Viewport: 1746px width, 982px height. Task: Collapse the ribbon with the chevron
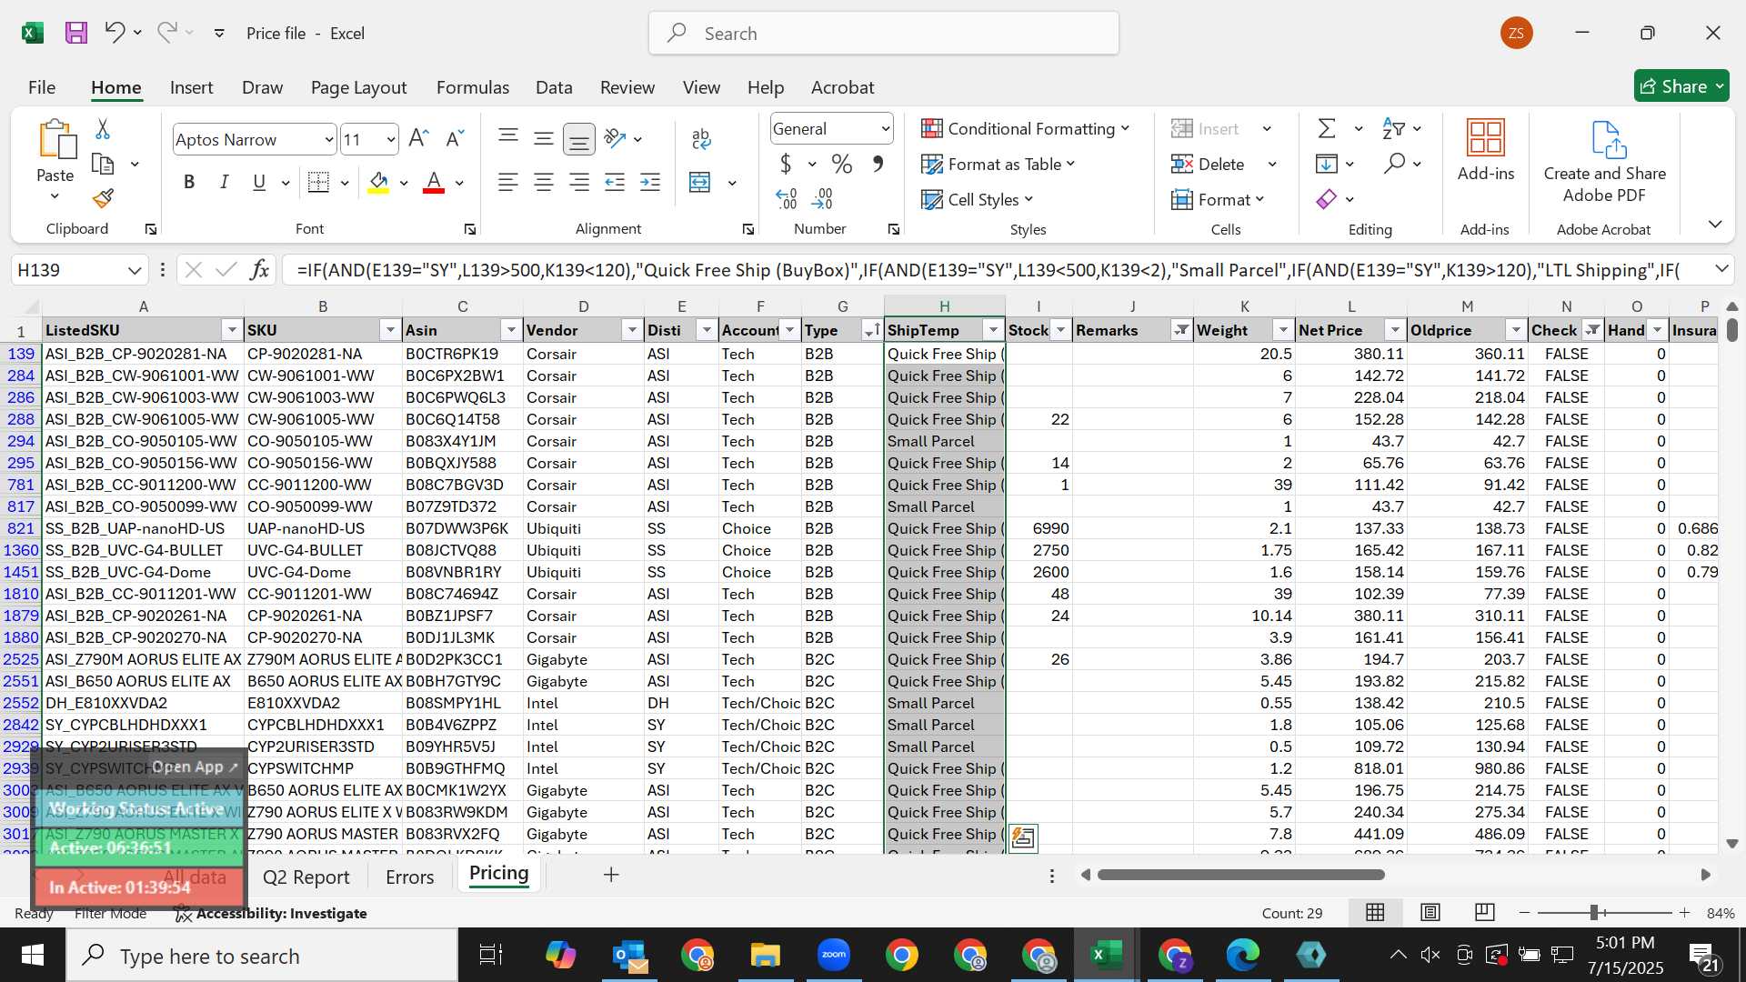(x=1715, y=225)
